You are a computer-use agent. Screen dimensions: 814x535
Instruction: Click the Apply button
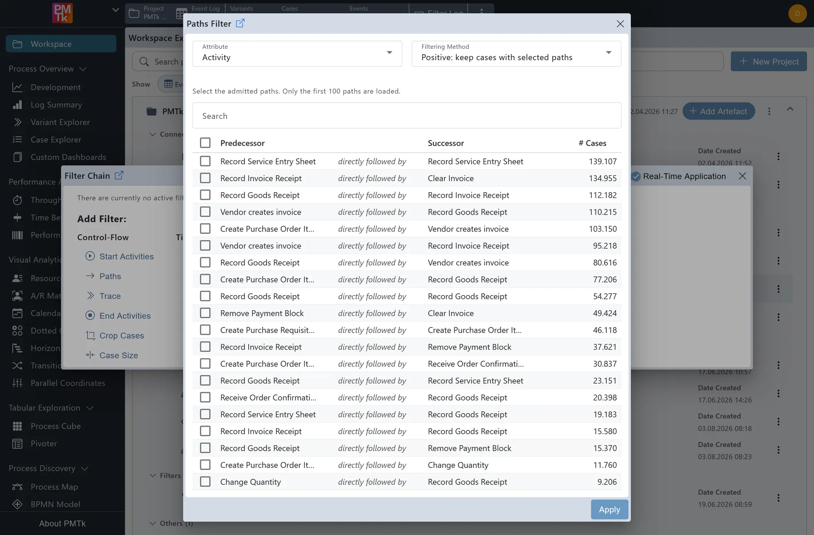tap(609, 509)
